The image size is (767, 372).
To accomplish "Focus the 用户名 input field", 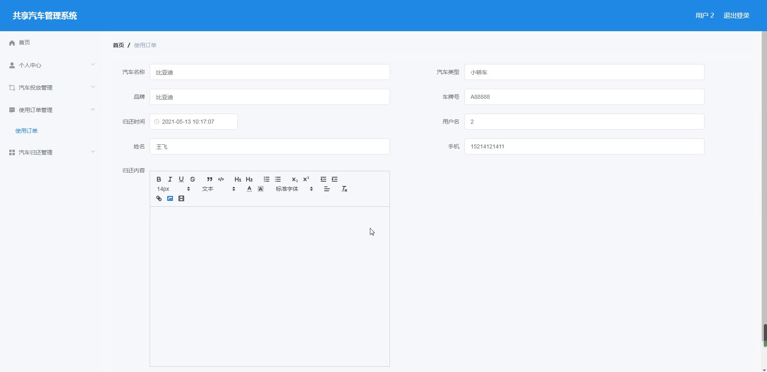I will point(584,122).
